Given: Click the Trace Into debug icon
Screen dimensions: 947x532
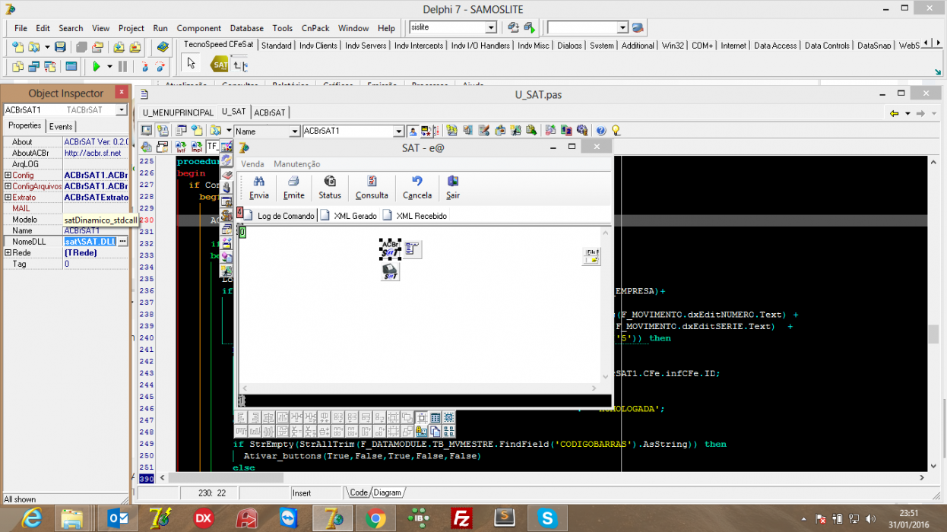Looking at the screenshot, I should click(144, 67).
